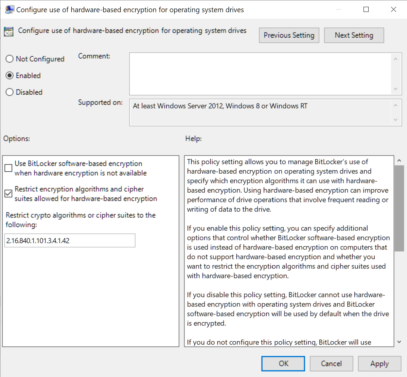Close the policy dialog window

(393, 10)
